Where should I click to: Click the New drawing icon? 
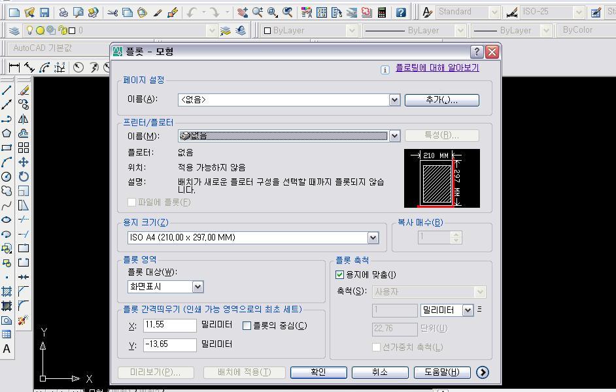(x=14, y=12)
